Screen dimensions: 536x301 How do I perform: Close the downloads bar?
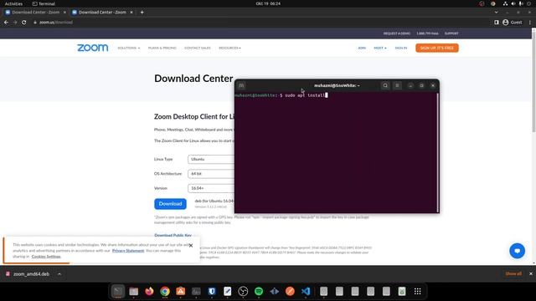[531, 273]
